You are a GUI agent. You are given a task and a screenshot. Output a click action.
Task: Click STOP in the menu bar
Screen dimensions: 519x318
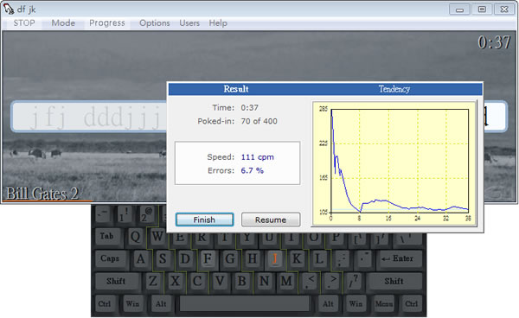click(24, 22)
